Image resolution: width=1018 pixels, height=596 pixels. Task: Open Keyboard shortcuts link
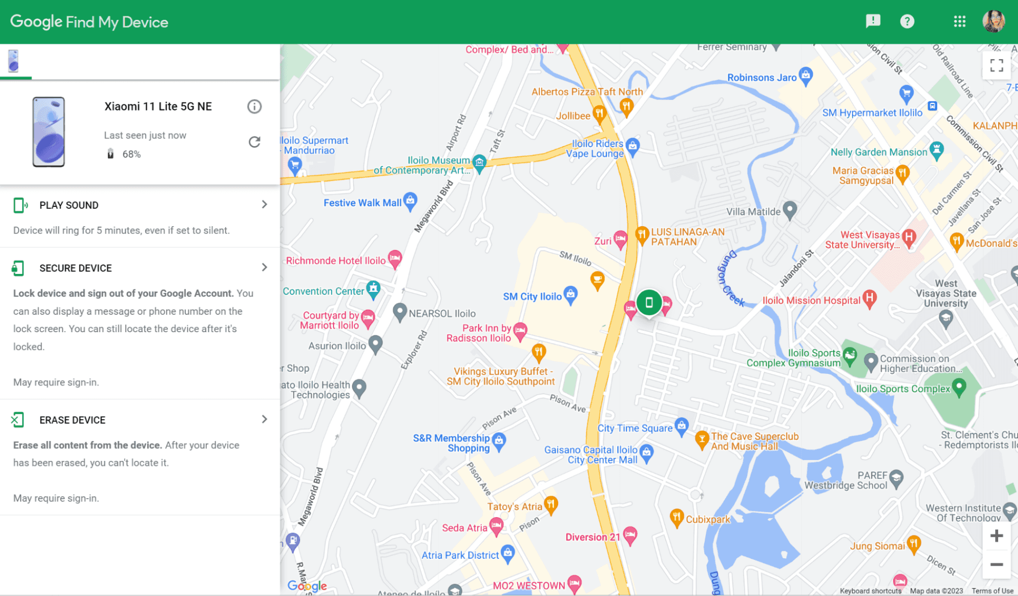870,591
